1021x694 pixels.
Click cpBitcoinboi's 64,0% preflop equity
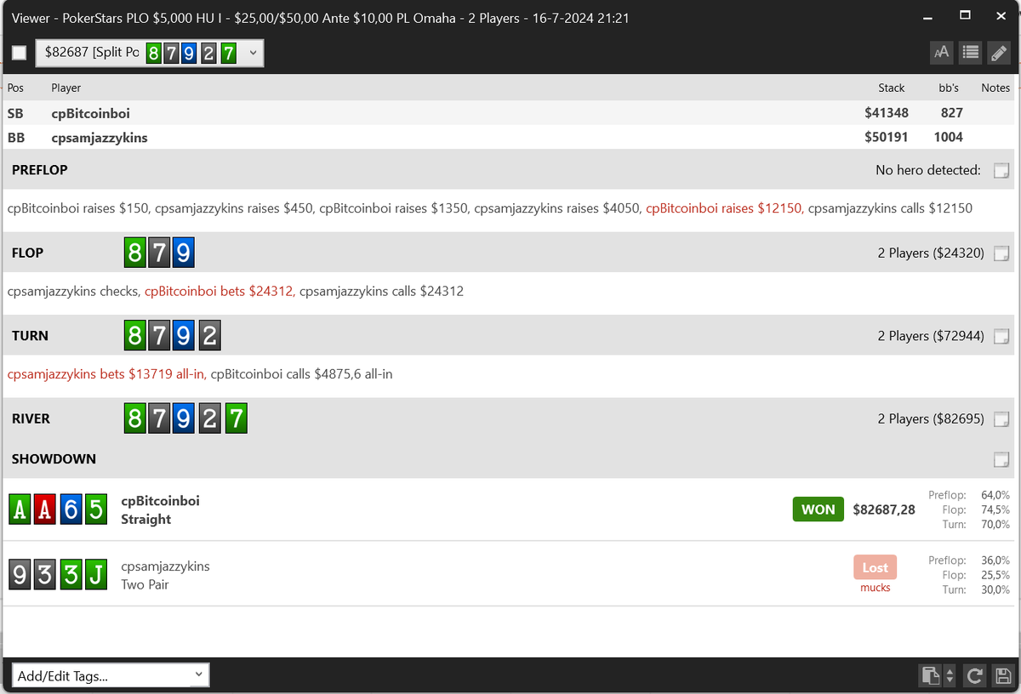click(995, 495)
